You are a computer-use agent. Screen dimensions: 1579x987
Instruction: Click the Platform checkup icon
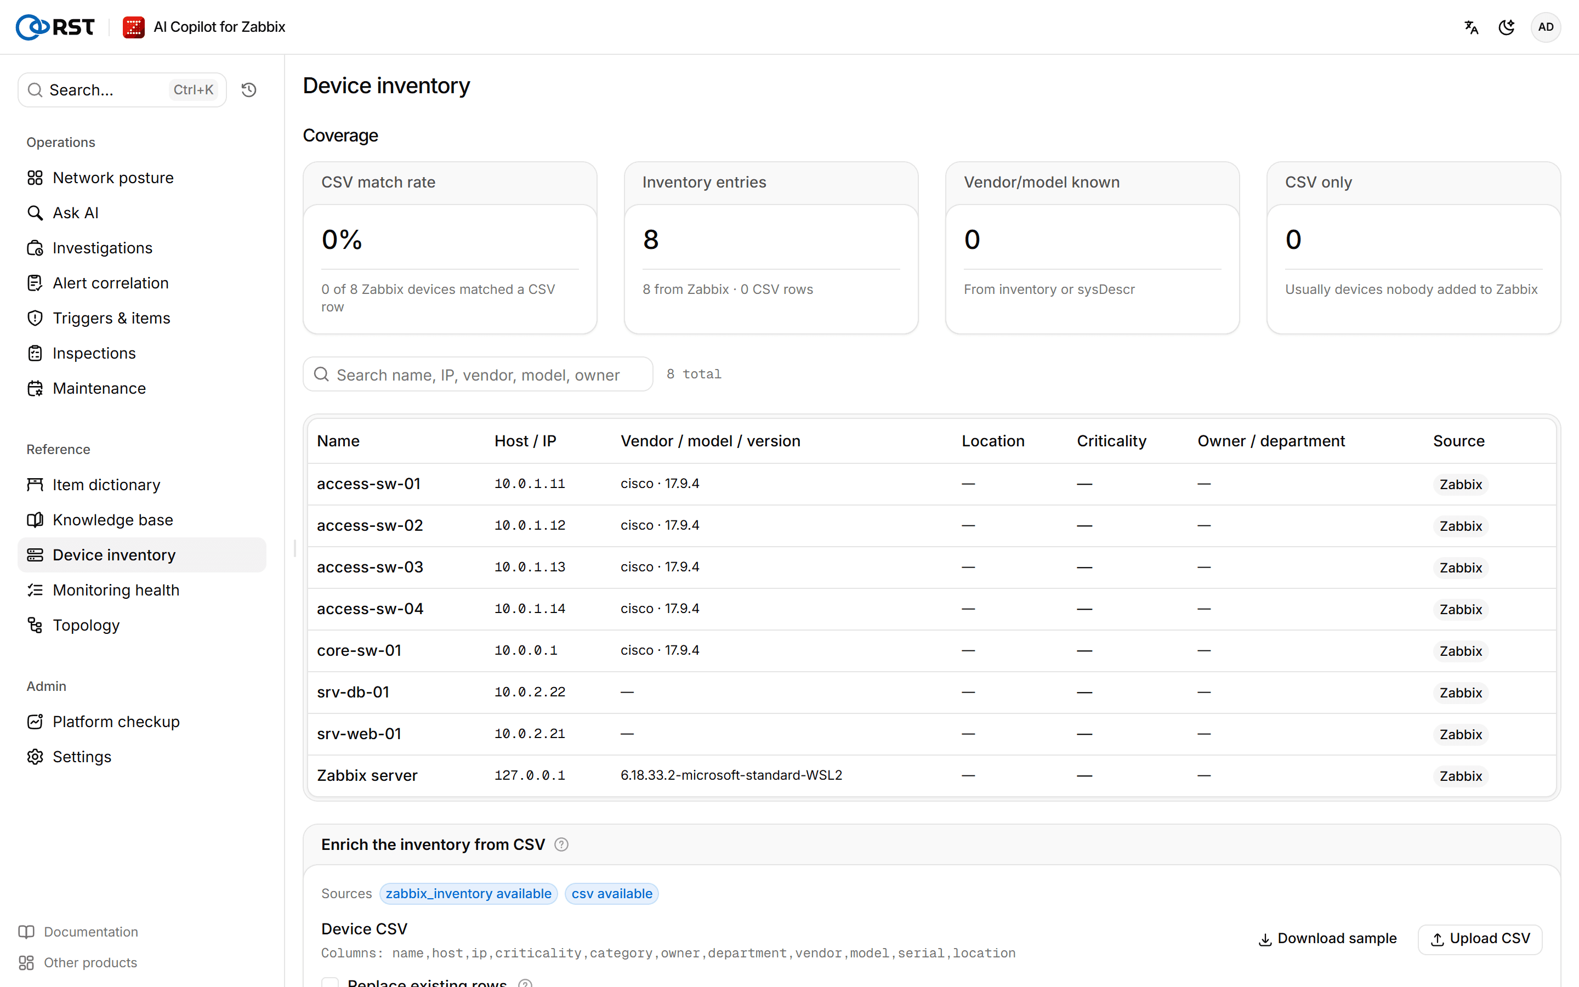pyautogui.click(x=35, y=721)
